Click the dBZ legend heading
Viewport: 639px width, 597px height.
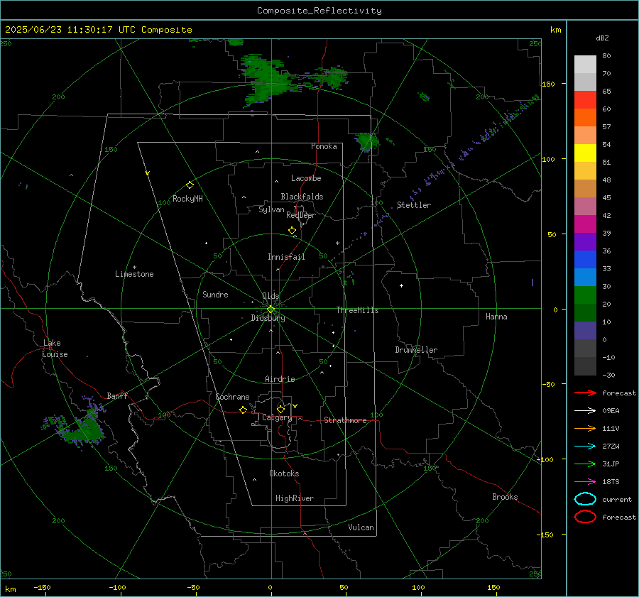(602, 38)
